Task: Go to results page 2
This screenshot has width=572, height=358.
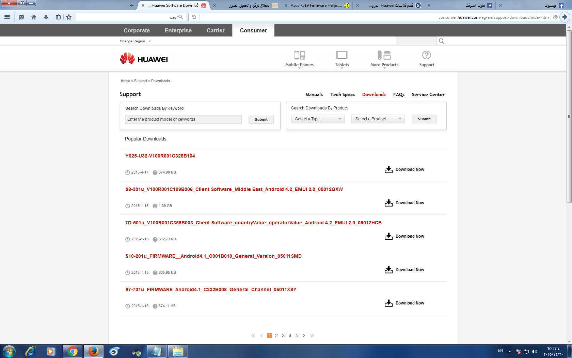Action: point(276,335)
